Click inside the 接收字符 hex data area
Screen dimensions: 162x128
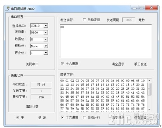pyautogui.click(x=104, y=95)
